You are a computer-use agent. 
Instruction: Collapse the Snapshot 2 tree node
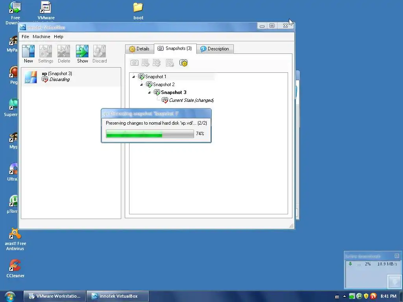coord(141,85)
